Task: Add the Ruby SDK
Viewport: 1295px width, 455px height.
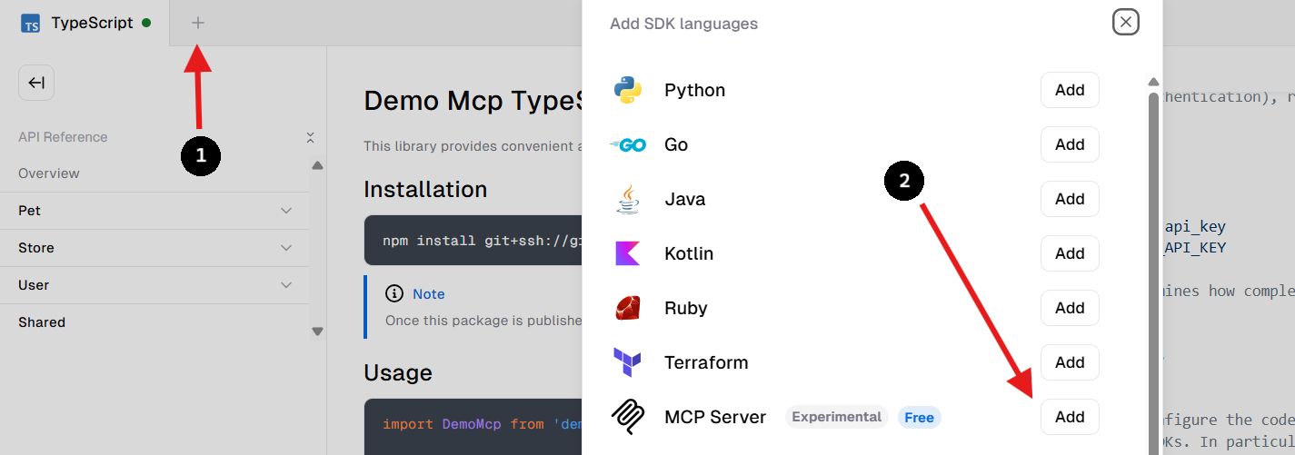Action: coord(1070,308)
